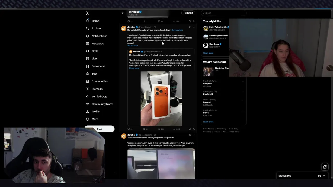
Task: Open Terms of Service link
Action: coord(208,129)
